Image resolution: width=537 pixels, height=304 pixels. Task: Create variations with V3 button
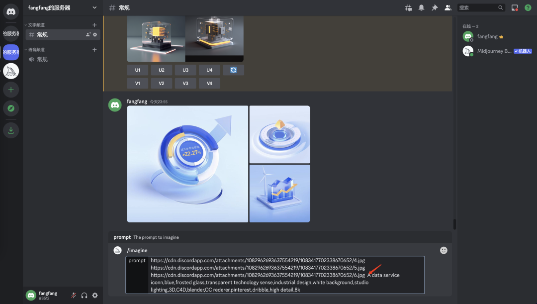pos(185,83)
